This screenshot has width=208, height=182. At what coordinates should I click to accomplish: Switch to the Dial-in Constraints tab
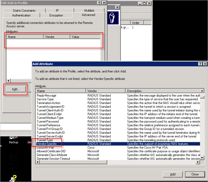(x=24, y=11)
